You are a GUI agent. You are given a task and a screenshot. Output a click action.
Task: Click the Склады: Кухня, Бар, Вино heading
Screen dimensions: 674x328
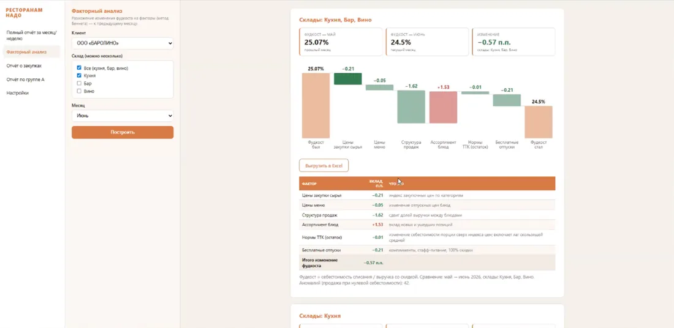[335, 20]
